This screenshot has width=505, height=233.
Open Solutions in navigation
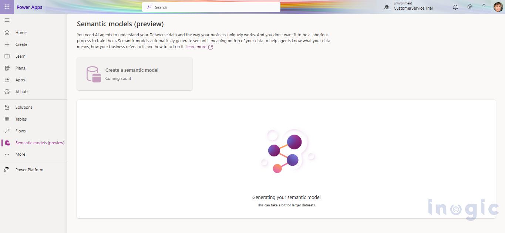(33, 107)
